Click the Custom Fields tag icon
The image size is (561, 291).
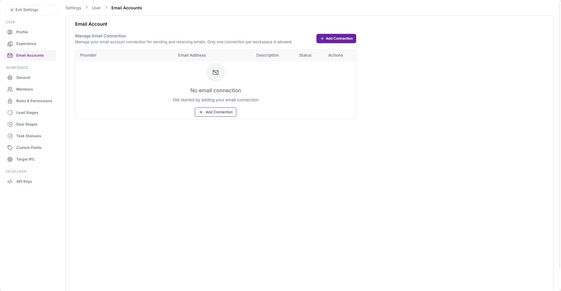point(10,148)
